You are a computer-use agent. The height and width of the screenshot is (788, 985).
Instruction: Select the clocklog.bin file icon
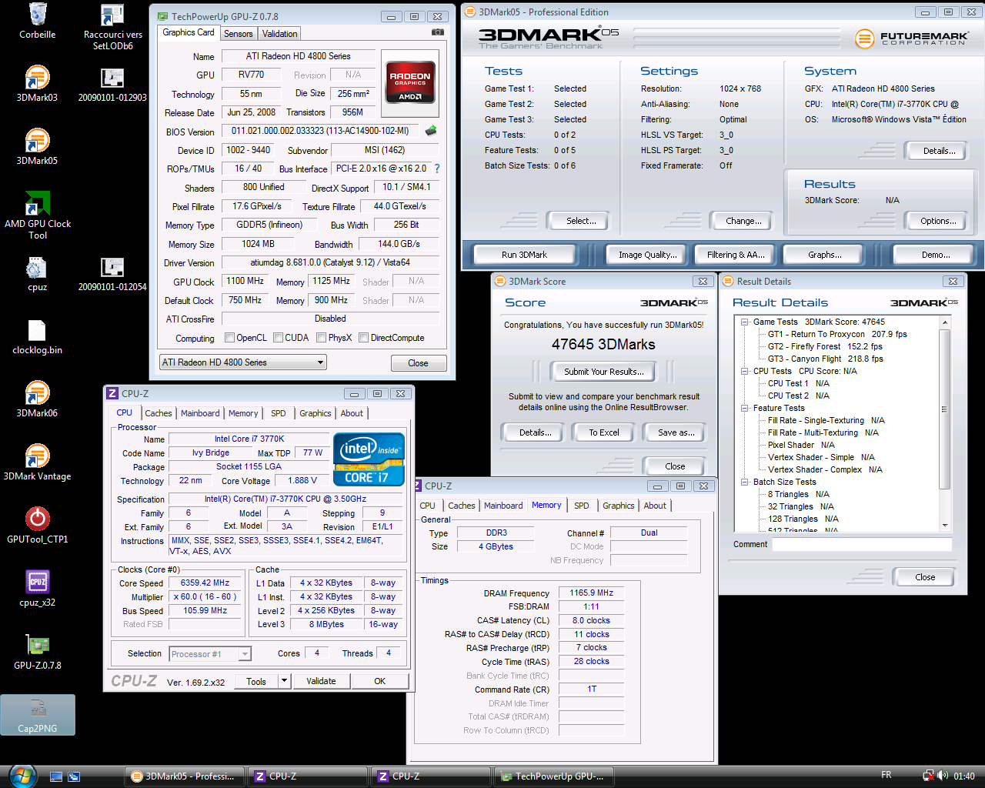(x=37, y=337)
